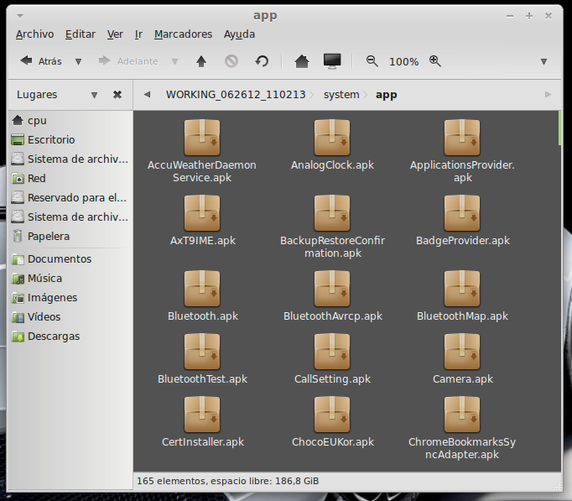
Task: Open the Marcadores menu
Action: pyautogui.click(x=183, y=34)
